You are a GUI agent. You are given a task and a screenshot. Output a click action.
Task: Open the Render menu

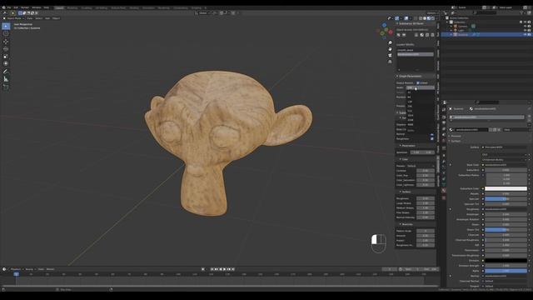point(25,7)
